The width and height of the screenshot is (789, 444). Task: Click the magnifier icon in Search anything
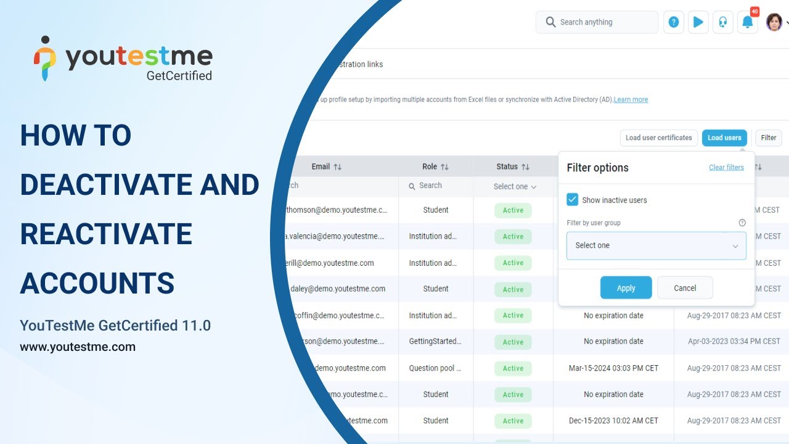click(550, 22)
